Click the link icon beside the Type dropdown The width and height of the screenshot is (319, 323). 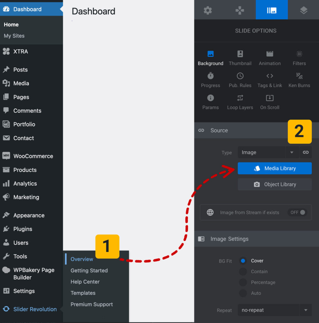coord(306,153)
